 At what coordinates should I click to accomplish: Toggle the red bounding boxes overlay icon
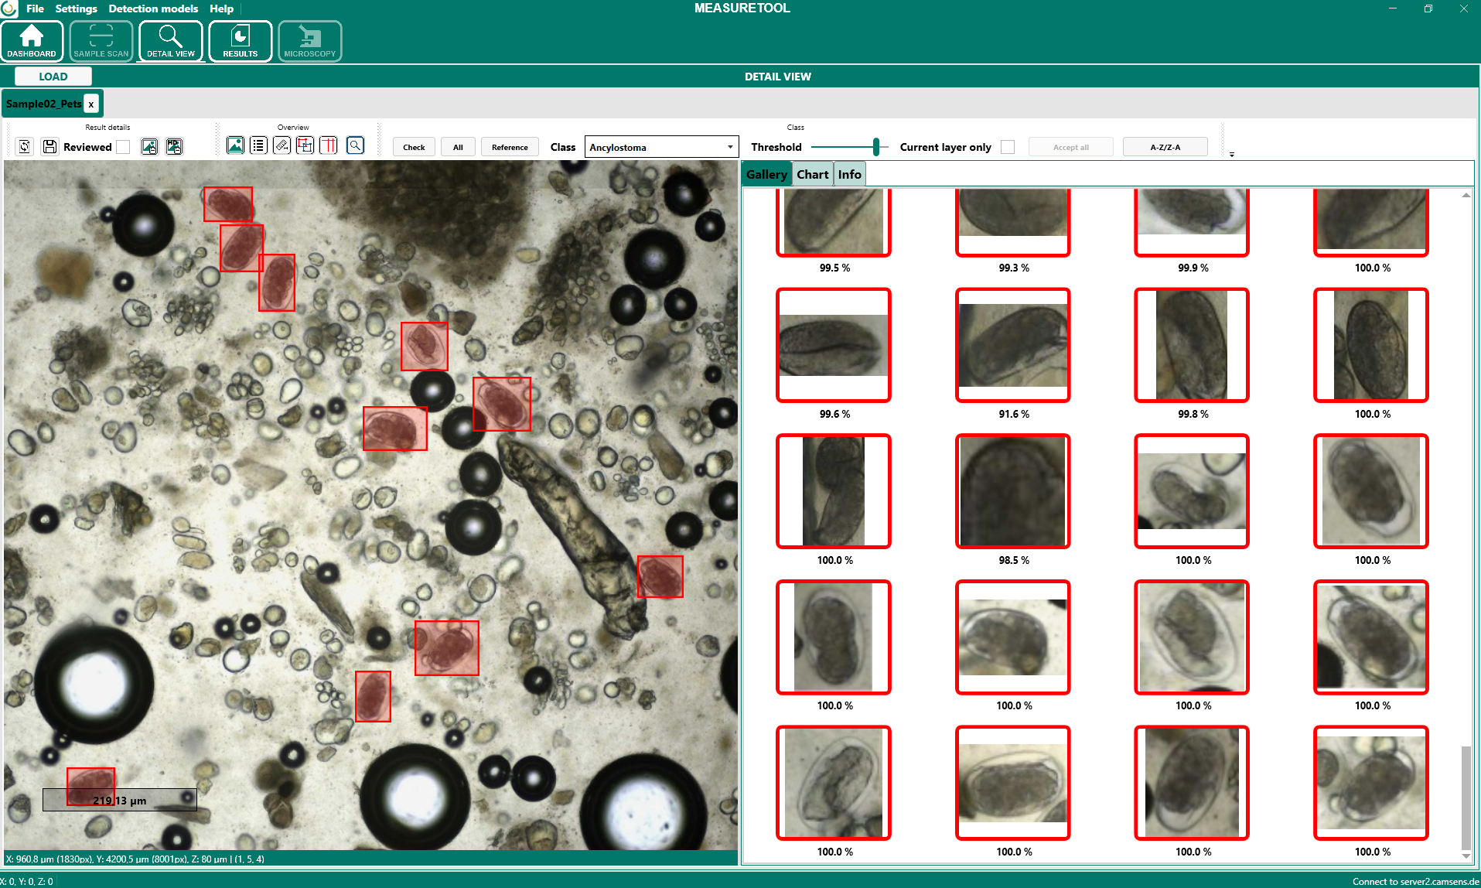[305, 145]
